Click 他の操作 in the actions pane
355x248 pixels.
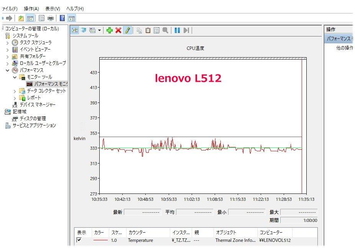click(344, 48)
